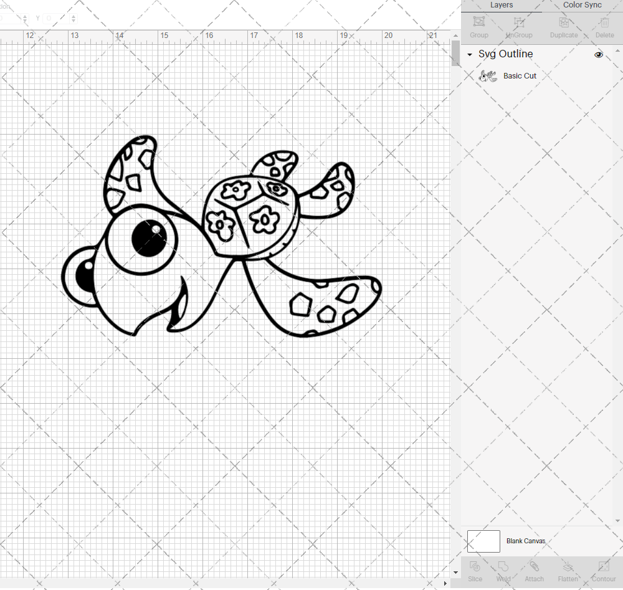The height and width of the screenshot is (590, 623).
Task: Select the Basic Cut layer thumbnail
Action: pyautogui.click(x=488, y=76)
